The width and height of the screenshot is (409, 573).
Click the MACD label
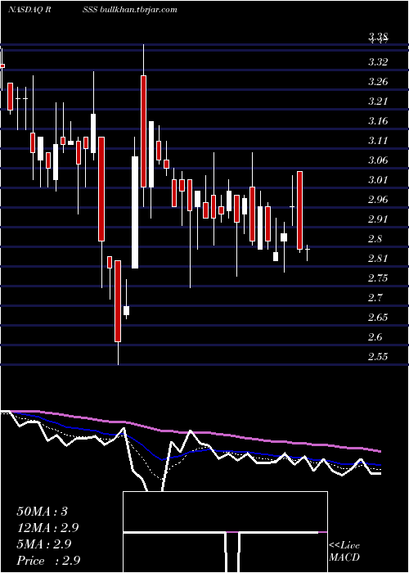point(344,557)
